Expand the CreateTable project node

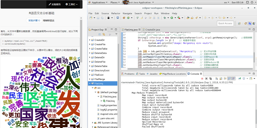pos(90,49)
